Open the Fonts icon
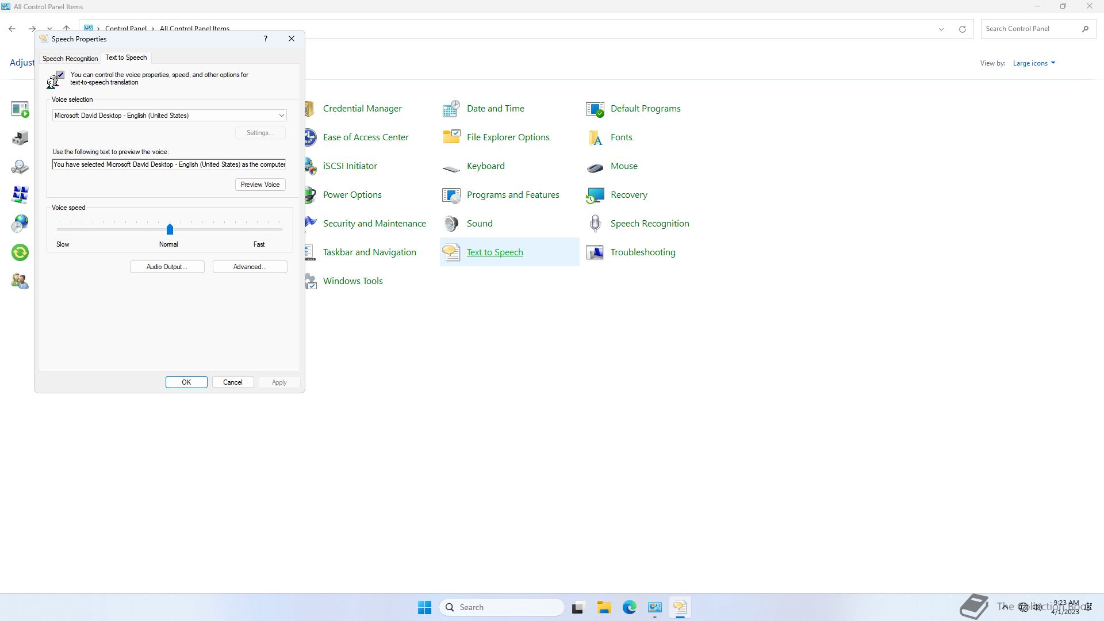 [595, 137]
